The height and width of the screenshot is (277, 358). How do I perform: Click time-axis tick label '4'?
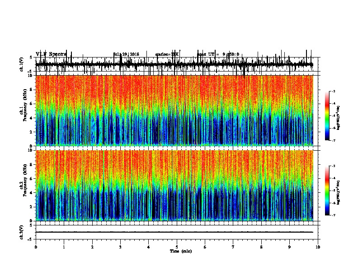coord(149,247)
